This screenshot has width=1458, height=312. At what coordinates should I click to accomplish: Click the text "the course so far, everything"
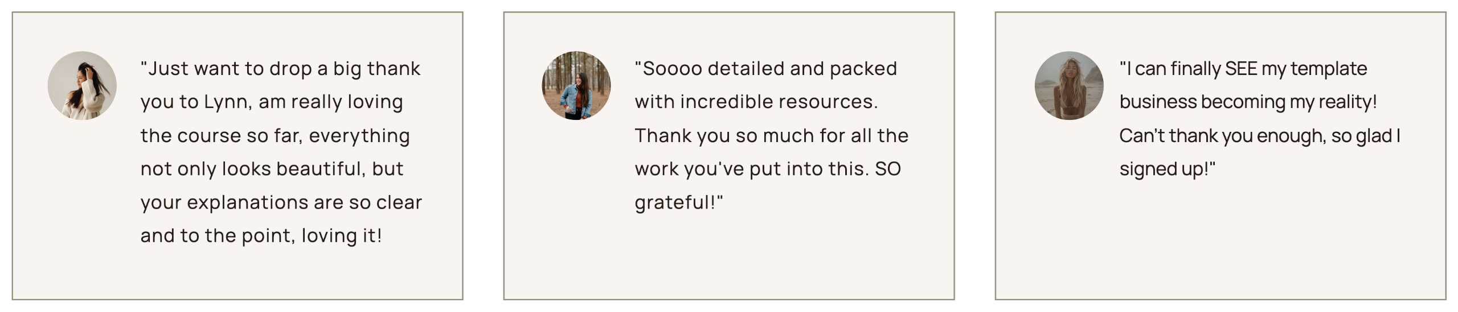tap(275, 136)
